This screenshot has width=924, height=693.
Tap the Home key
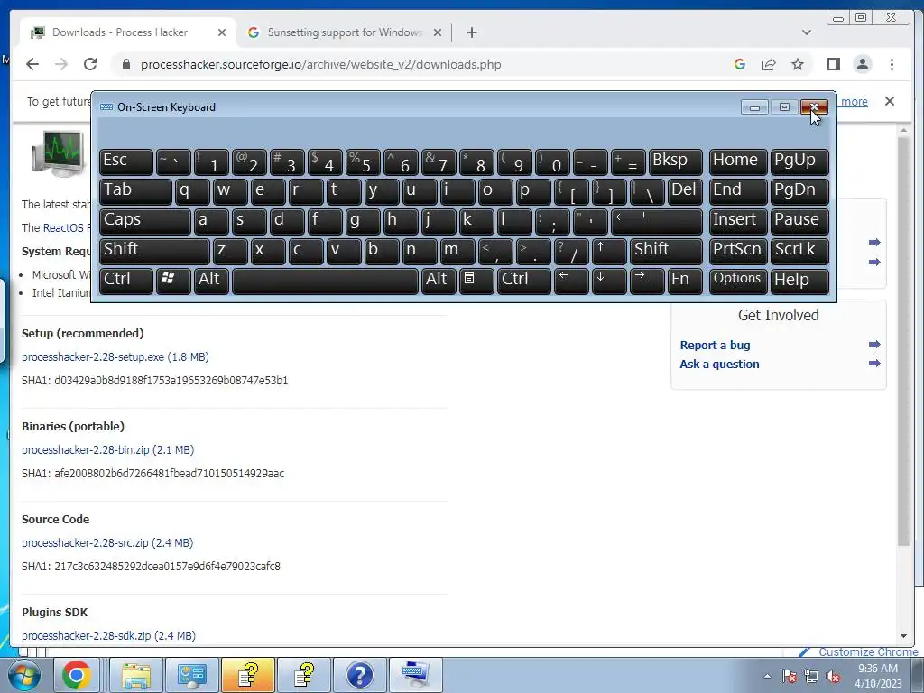click(x=738, y=162)
